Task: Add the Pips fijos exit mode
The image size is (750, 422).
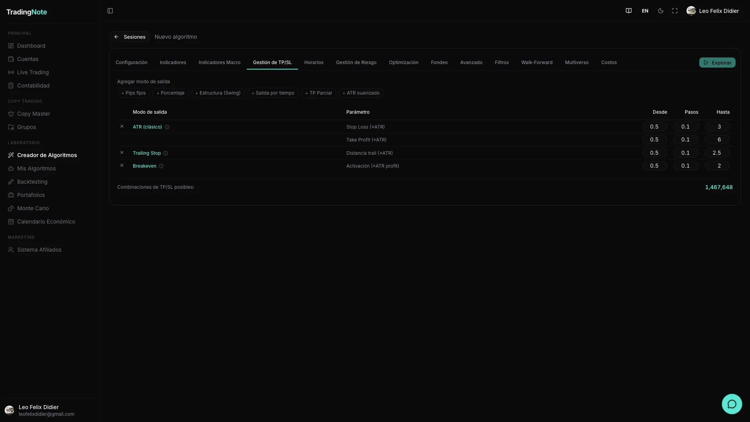Action: 134,93
